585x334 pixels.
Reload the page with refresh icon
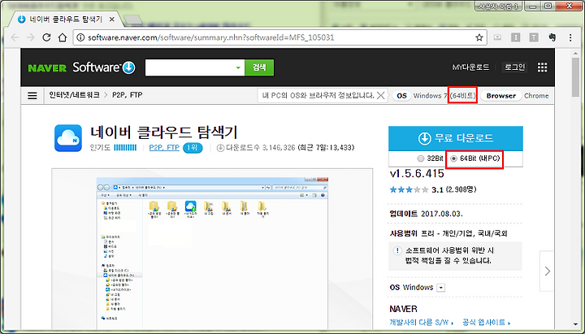(46, 37)
